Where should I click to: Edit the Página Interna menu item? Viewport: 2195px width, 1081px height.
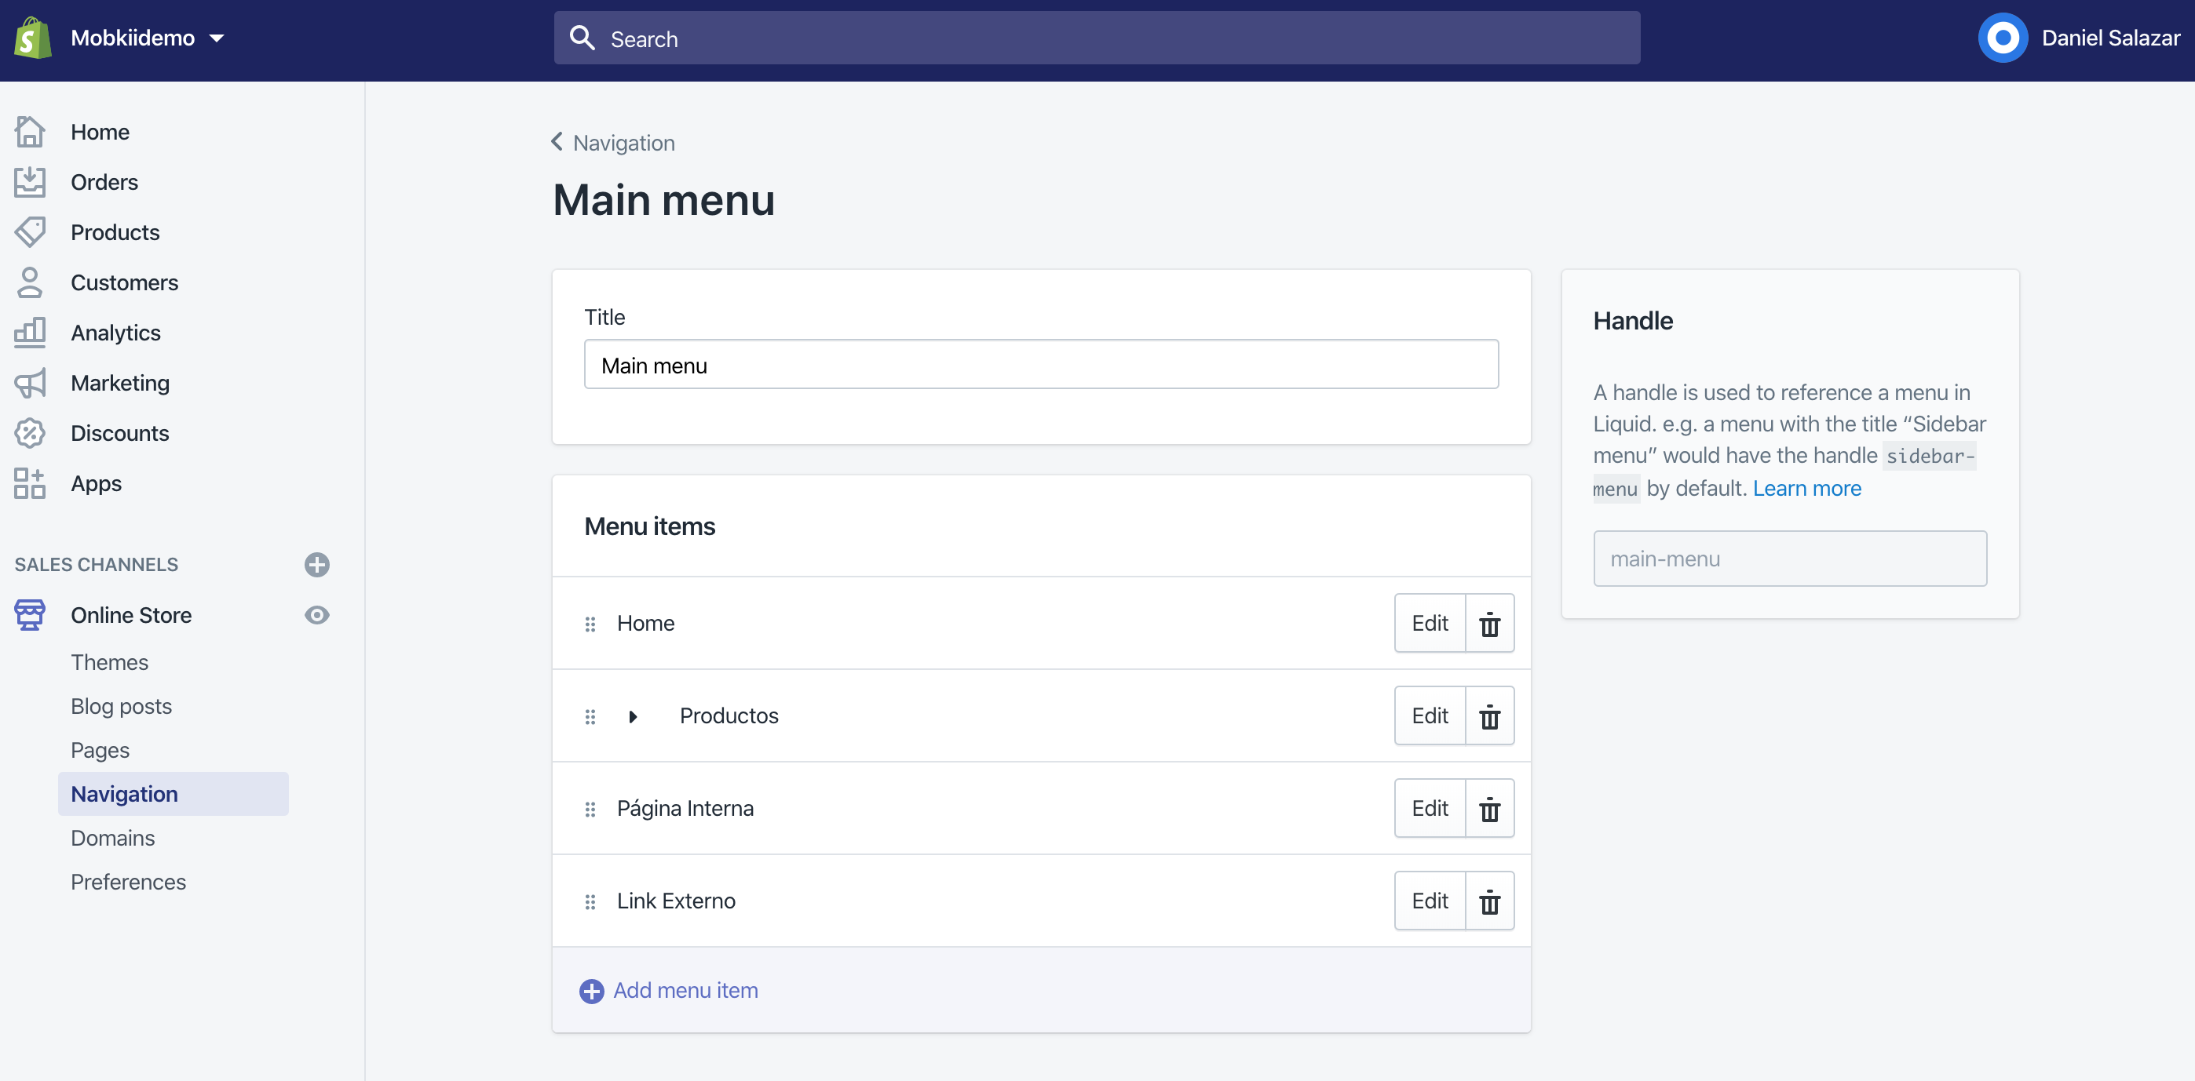pos(1429,809)
